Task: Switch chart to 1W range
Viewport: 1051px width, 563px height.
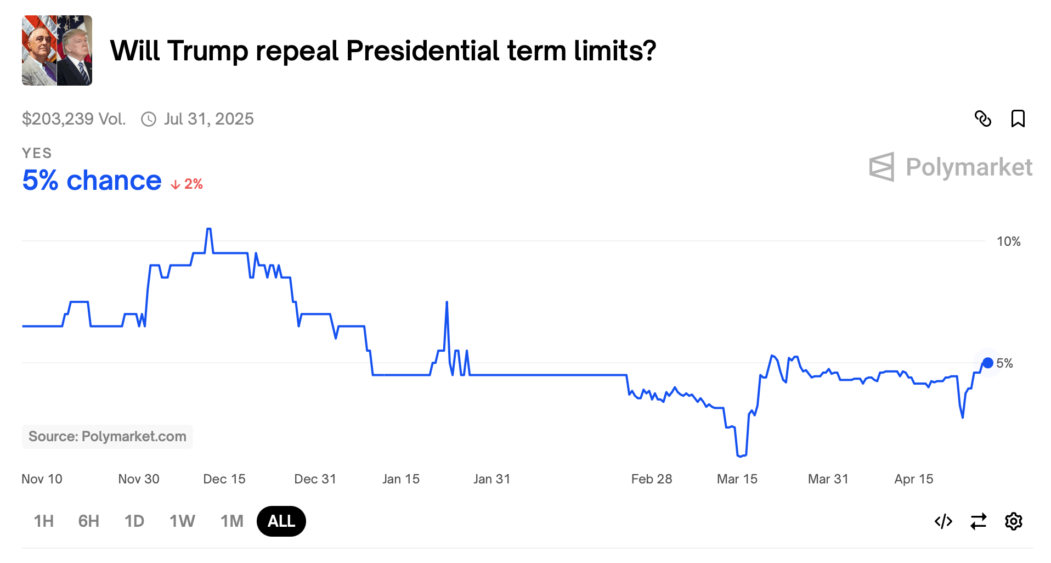Action: 182,521
